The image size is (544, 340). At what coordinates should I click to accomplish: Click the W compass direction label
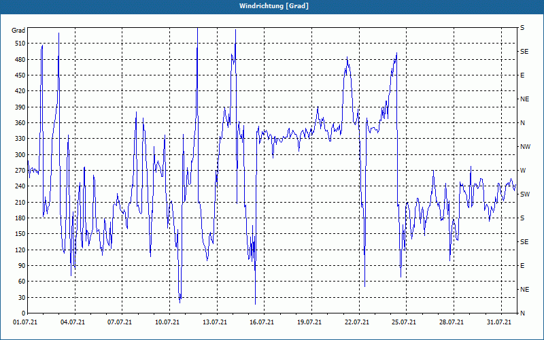[x=523, y=171]
